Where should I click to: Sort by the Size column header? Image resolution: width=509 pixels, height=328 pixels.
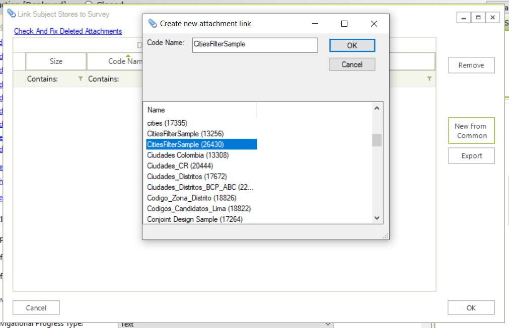[x=56, y=61]
